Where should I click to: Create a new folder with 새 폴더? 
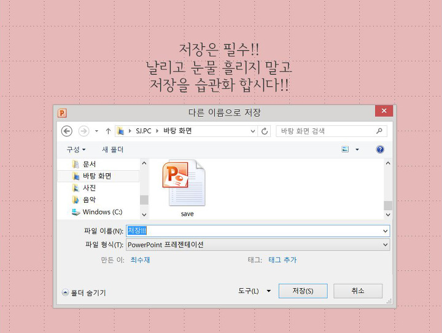112,149
